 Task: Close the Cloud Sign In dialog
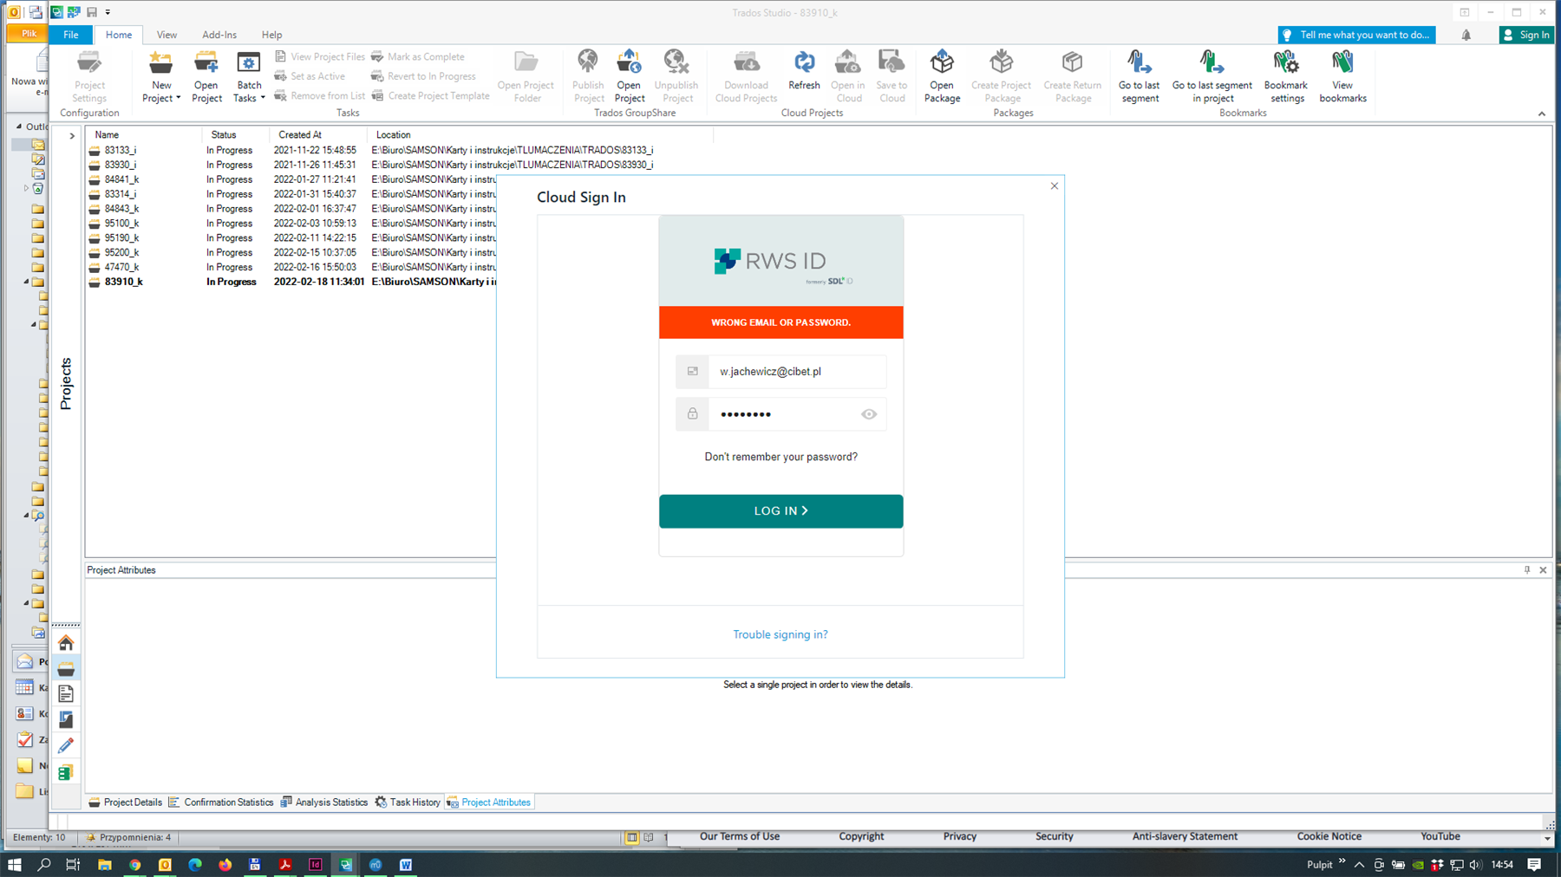(x=1055, y=185)
